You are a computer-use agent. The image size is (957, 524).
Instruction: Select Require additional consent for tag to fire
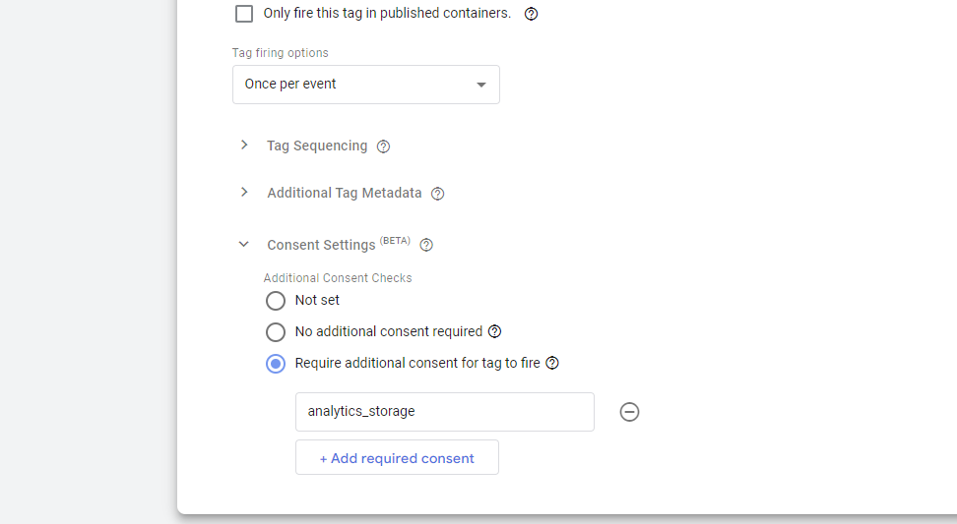click(x=276, y=364)
